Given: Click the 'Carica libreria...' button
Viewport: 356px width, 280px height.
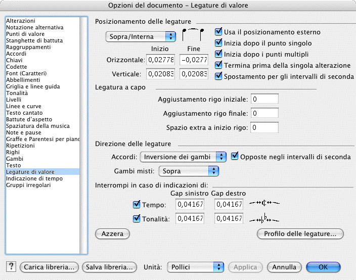Looking at the screenshot, I should pos(50,267).
